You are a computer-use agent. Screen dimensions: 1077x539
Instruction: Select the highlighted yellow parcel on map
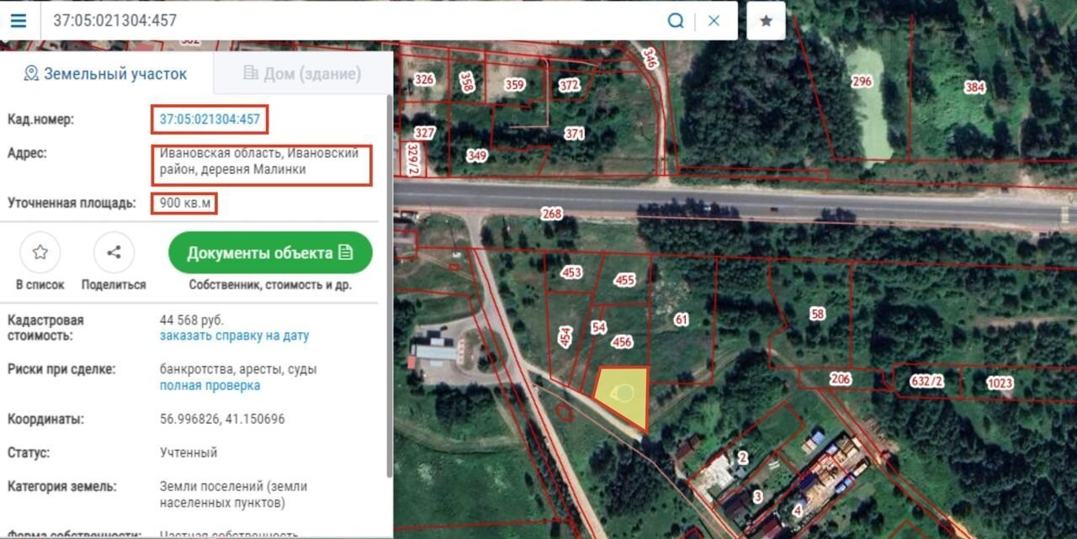pos(623,394)
